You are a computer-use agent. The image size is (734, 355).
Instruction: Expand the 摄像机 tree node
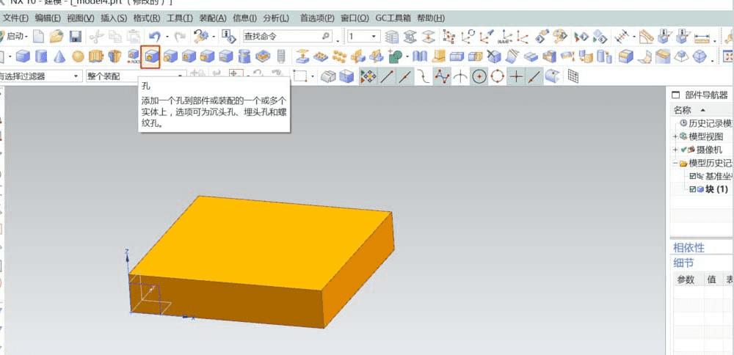[675, 150]
